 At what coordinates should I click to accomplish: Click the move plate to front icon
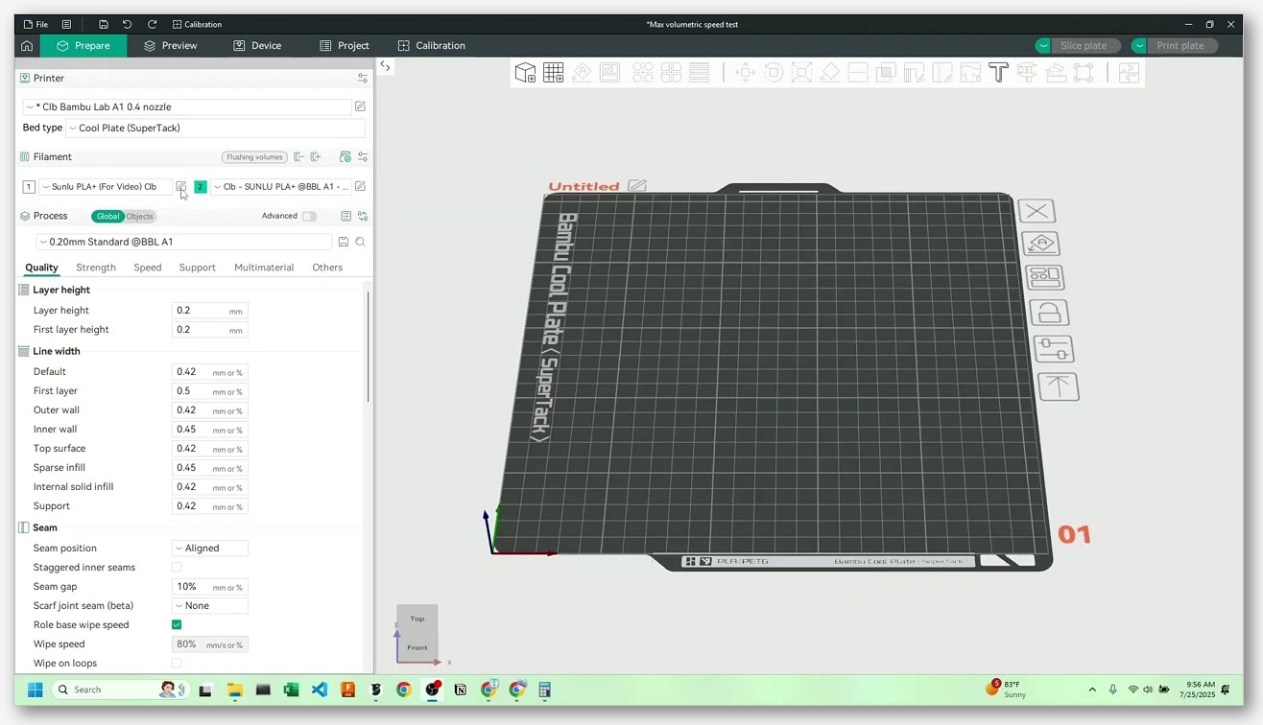[x=1059, y=386]
